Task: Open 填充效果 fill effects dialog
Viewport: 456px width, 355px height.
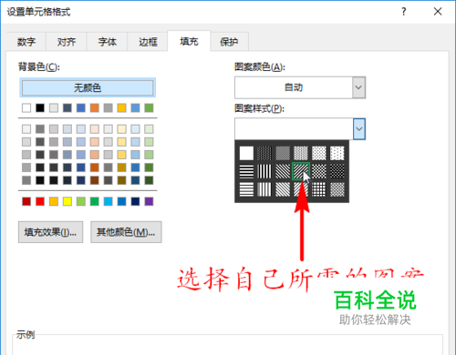Action: point(50,232)
